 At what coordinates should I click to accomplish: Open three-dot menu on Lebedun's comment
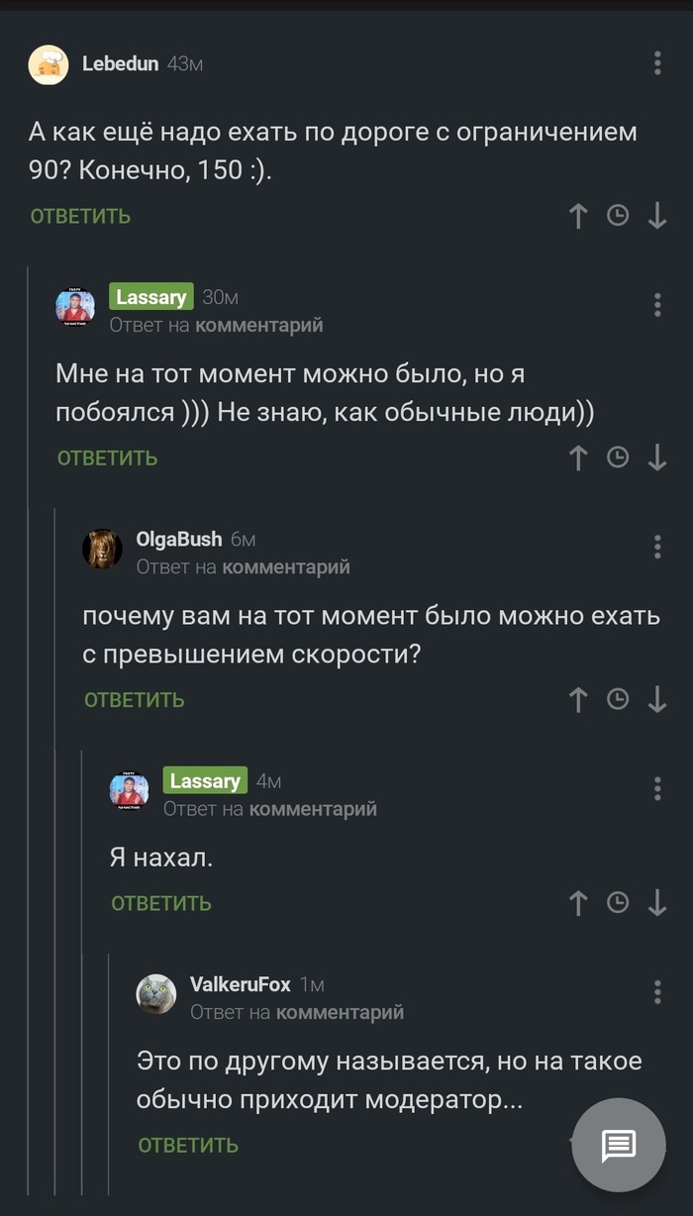pos(657,63)
